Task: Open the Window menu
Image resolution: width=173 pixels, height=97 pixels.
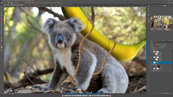Action: coord(29,1)
